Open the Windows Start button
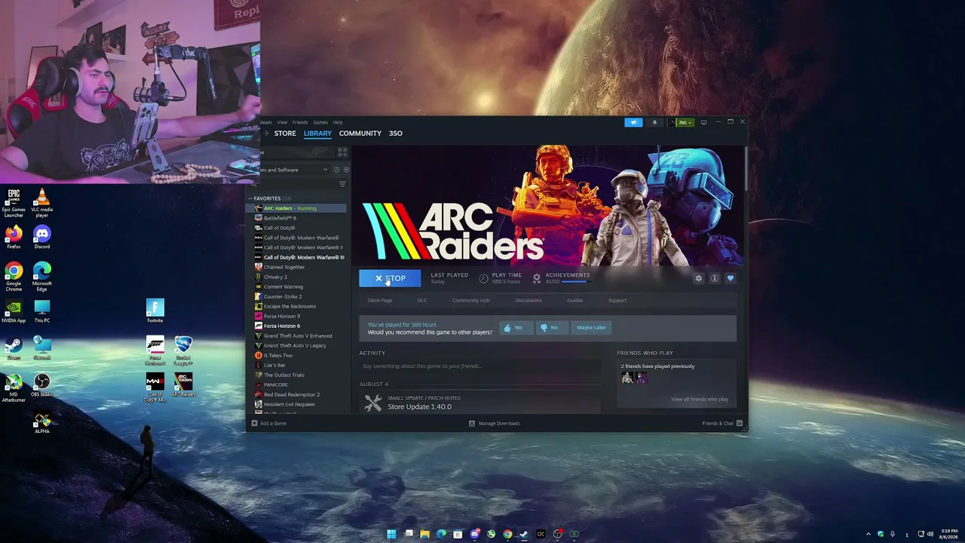 coord(391,534)
